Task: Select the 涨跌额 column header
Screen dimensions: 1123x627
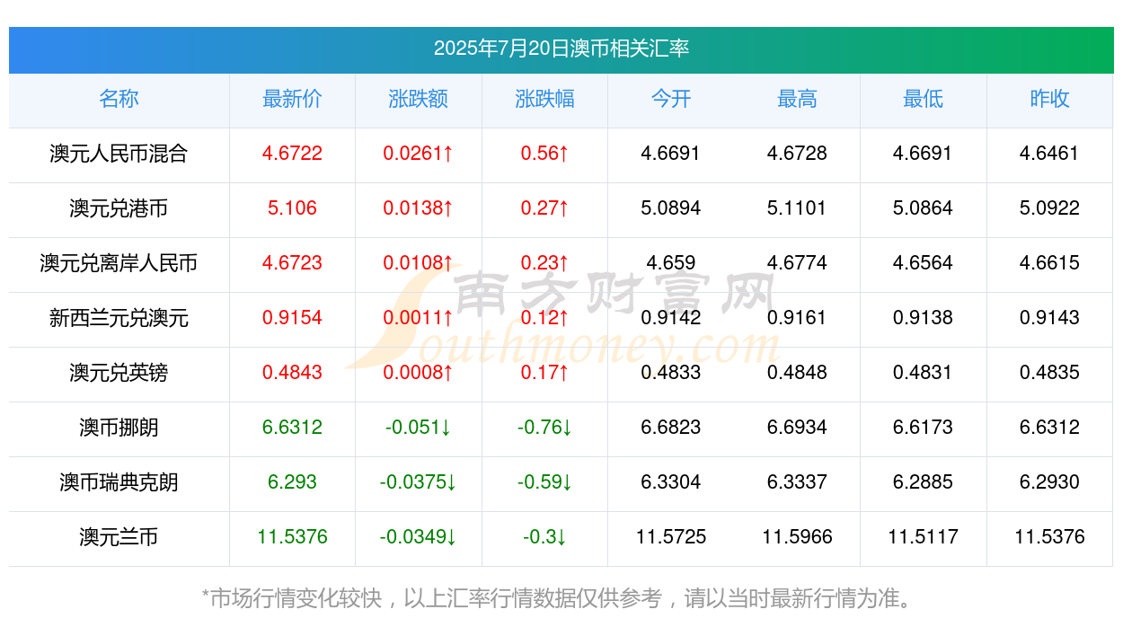Action: point(419,99)
